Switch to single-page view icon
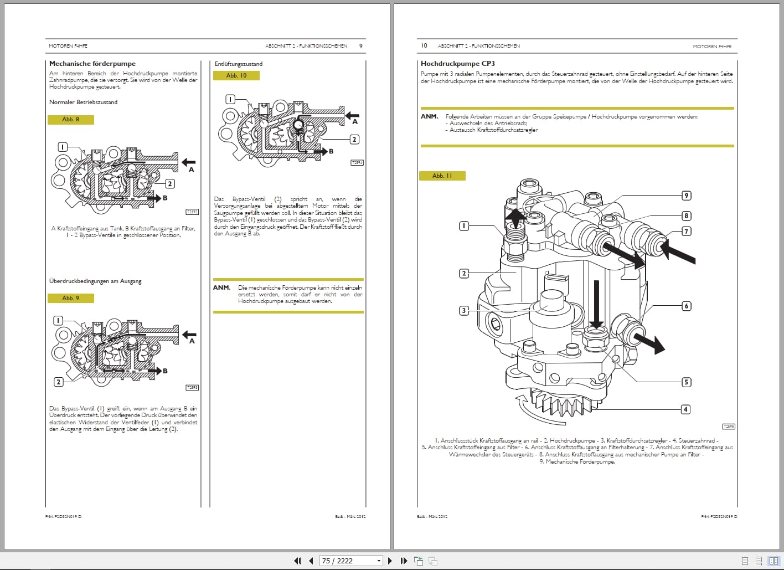Image resolution: width=784 pixels, height=570 pixels. click(x=745, y=561)
